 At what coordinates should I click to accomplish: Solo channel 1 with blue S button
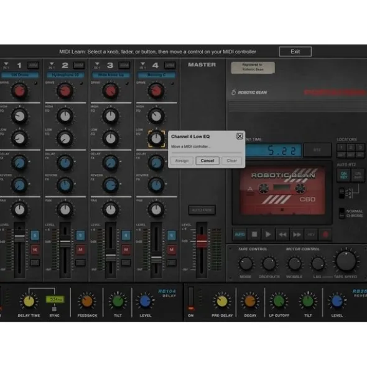tap(35, 235)
